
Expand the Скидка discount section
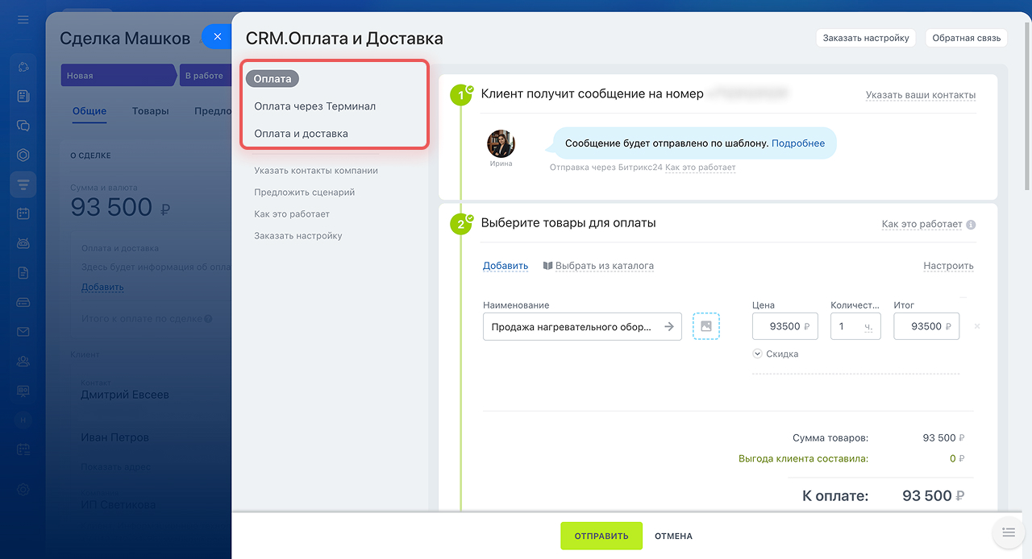[x=776, y=354]
